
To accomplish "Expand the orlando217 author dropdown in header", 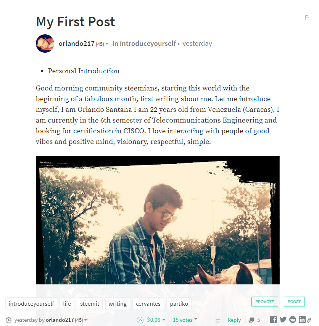I will (107, 44).
